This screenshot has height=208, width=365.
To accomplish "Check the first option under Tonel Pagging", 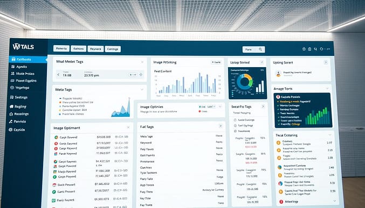I will (235, 120).
